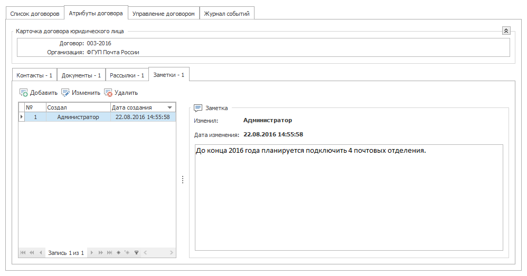Jump forward a page of records
This screenshot has width=527, height=276.
pyautogui.click(x=100, y=252)
